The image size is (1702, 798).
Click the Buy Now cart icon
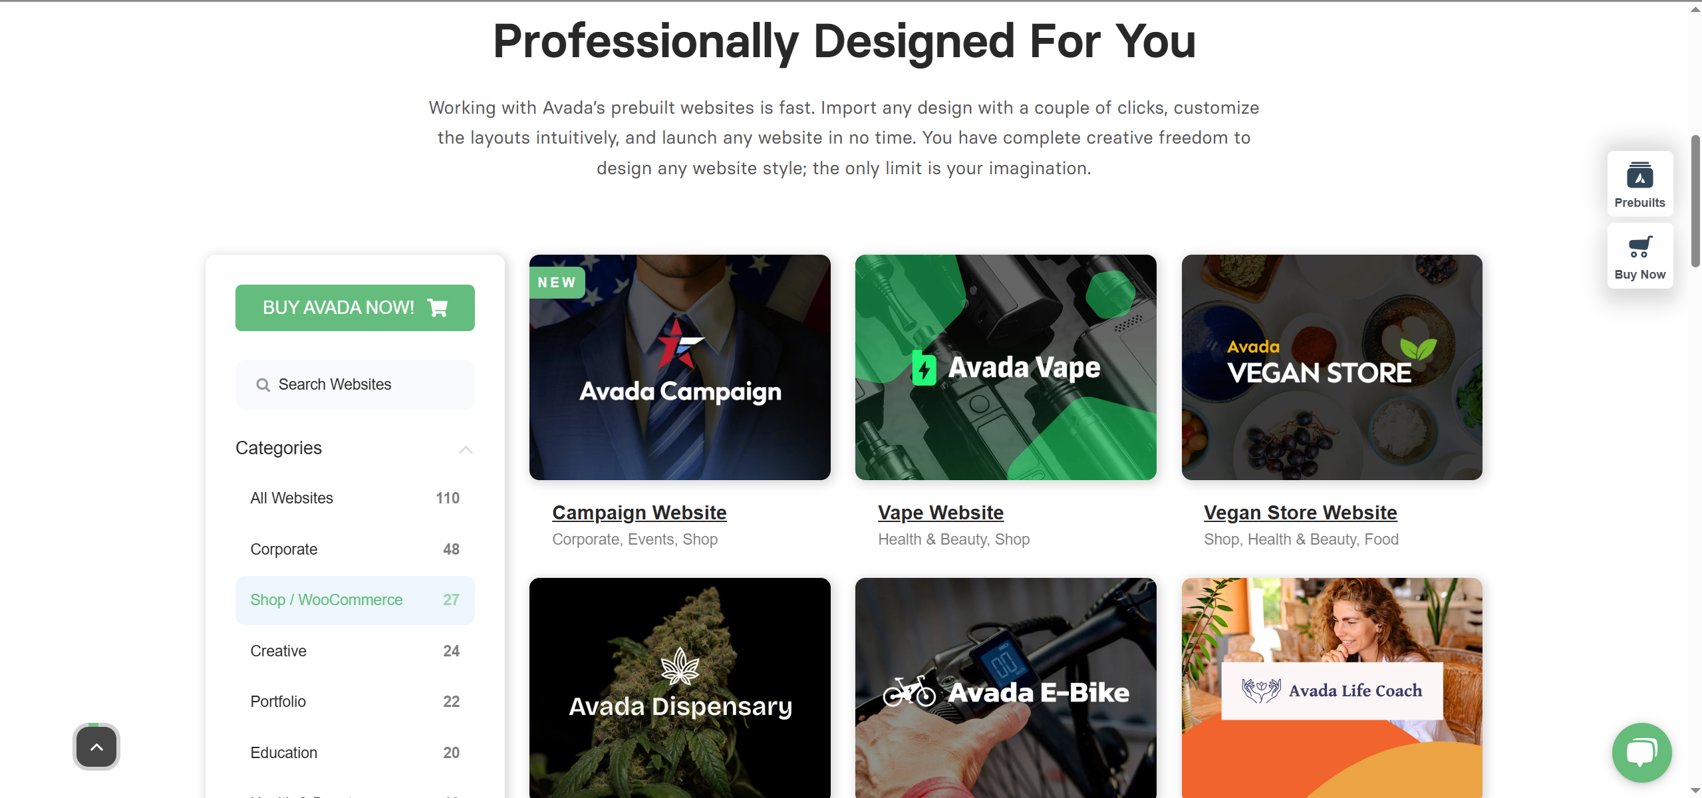pyautogui.click(x=1639, y=247)
